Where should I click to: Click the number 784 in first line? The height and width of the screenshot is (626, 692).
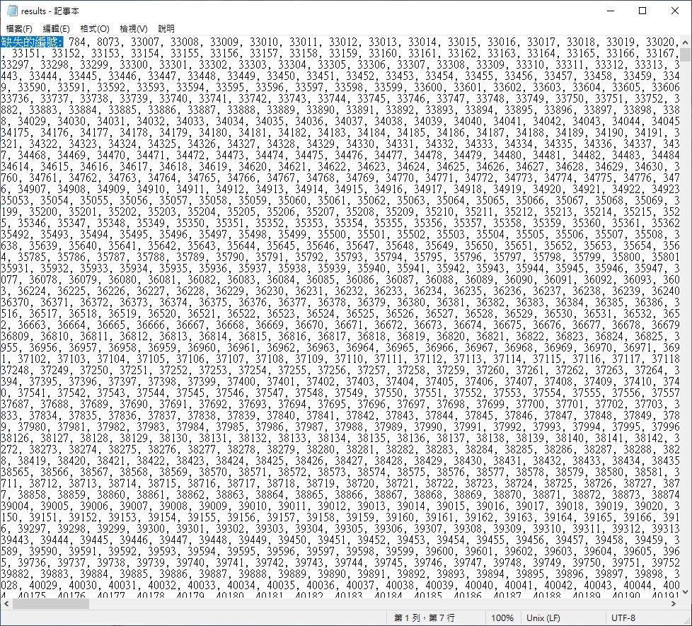(77, 42)
